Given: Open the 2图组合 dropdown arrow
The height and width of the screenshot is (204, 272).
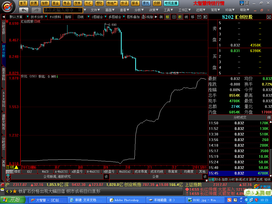Looking at the screenshot, I should point(105,17).
